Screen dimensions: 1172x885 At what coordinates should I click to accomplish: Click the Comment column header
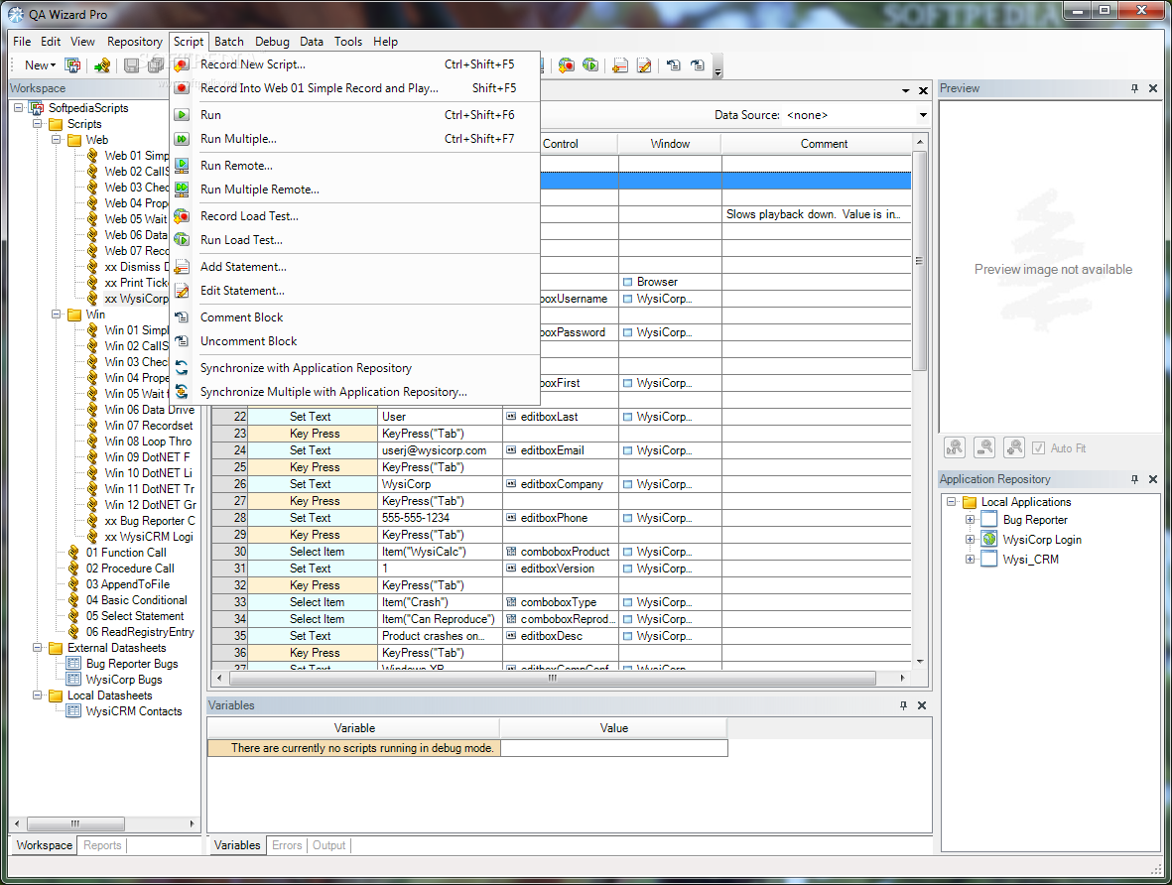[x=824, y=144]
